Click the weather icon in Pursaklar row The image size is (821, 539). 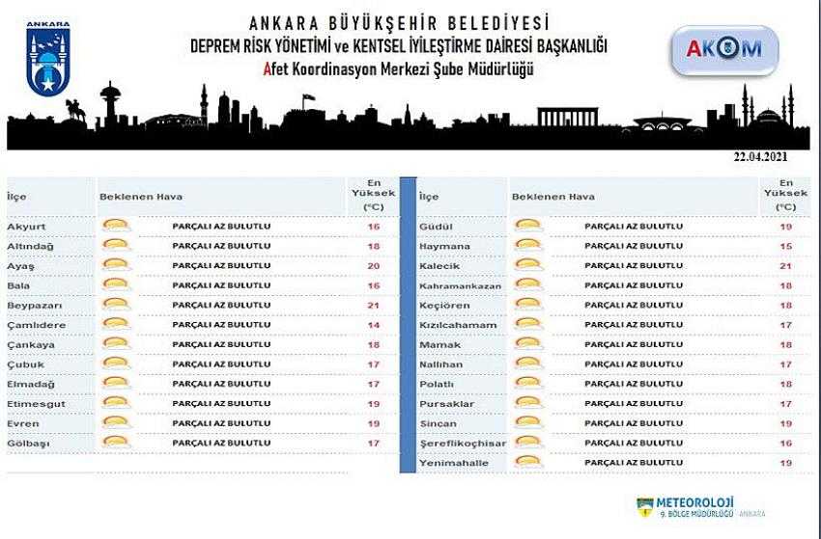pyautogui.click(x=528, y=403)
